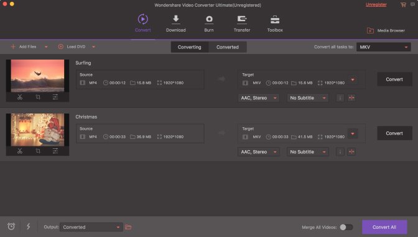The width and height of the screenshot is (418, 237).
Task: Open the Download section
Action: pos(175,24)
